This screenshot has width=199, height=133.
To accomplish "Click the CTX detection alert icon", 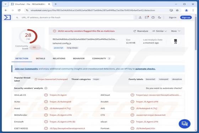I will [132, 115].
